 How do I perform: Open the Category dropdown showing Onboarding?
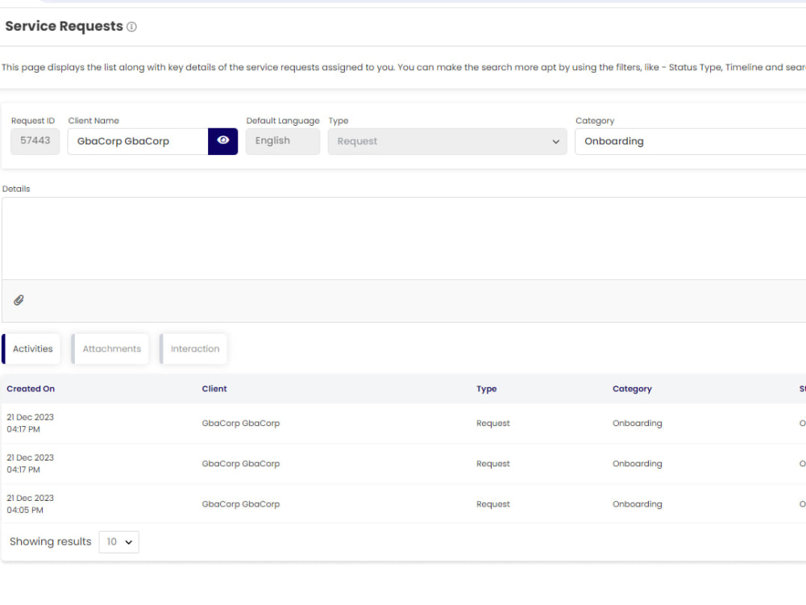click(691, 141)
